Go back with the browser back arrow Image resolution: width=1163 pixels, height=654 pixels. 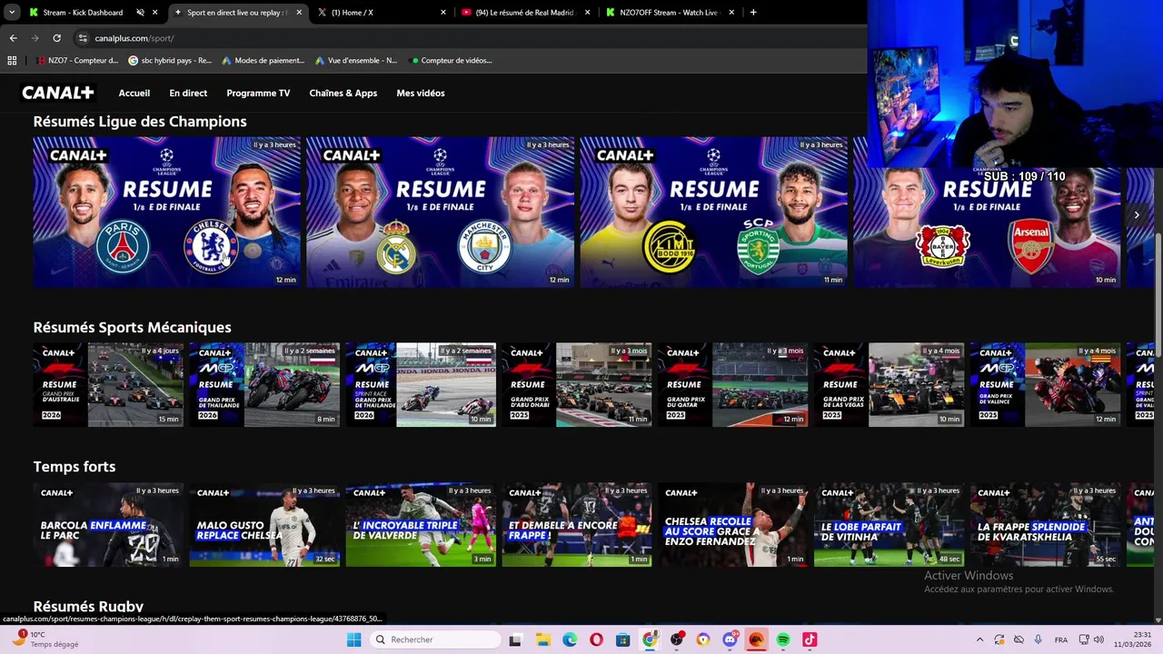pos(13,38)
